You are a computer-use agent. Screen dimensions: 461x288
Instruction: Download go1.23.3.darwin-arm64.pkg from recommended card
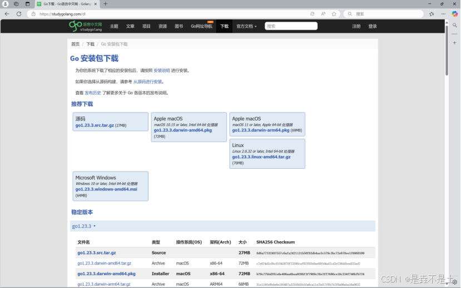click(261, 130)
